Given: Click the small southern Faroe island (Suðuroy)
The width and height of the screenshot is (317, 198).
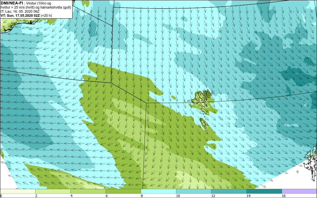Looking at the screenshot, I should 204,123.
